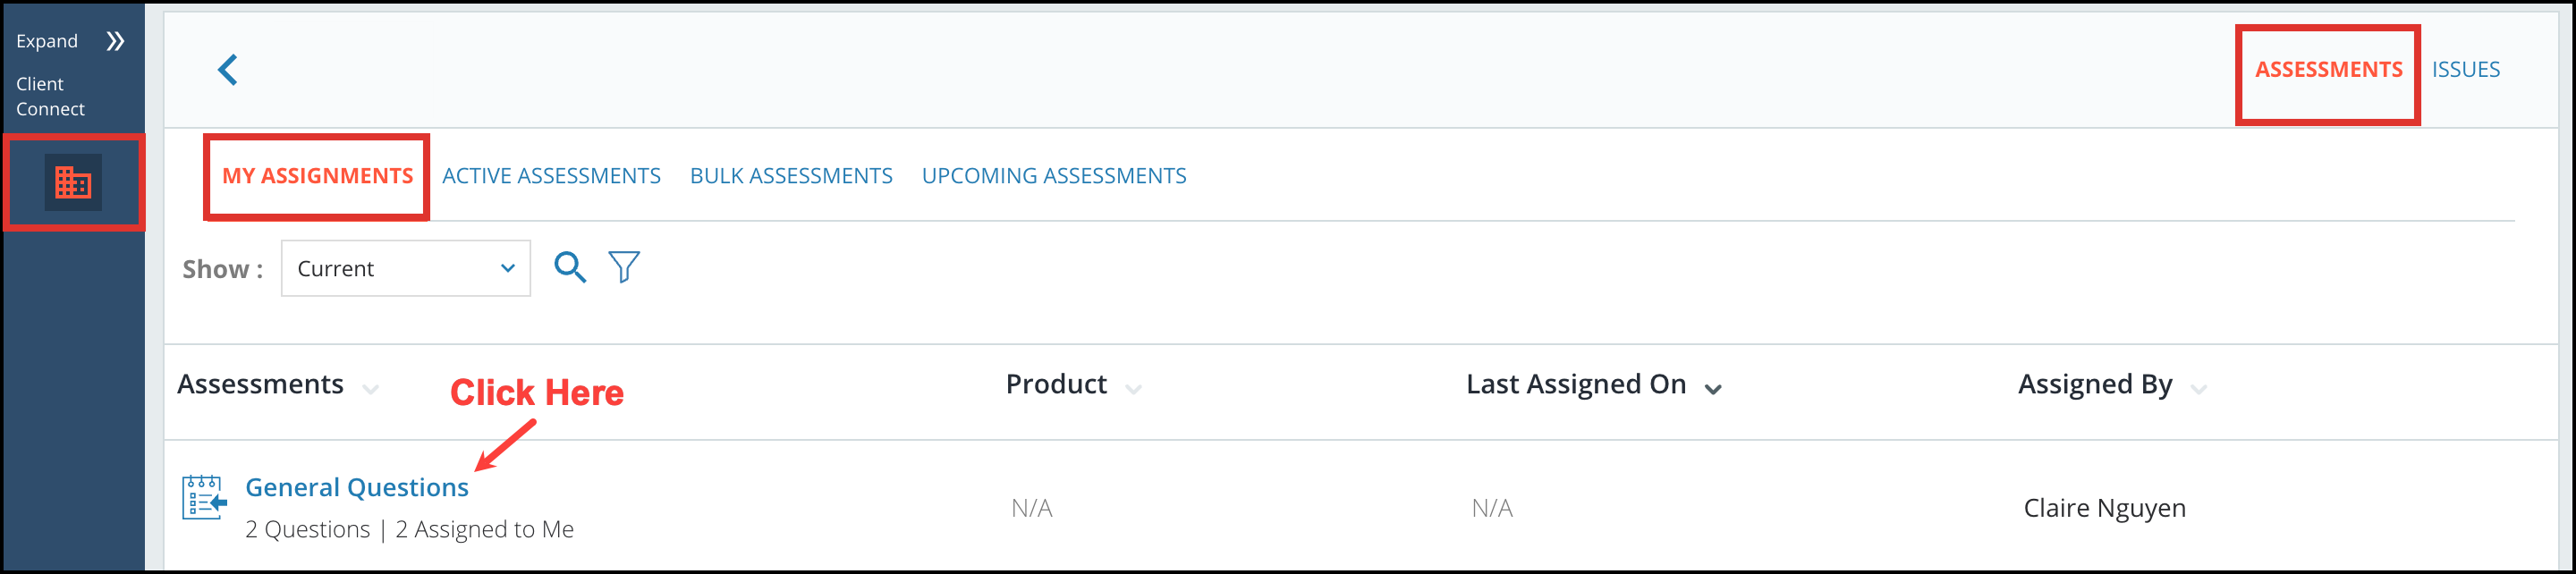Open the Product column sort dropdown
Screen dimensions: 2576x574
[1133, 387]
